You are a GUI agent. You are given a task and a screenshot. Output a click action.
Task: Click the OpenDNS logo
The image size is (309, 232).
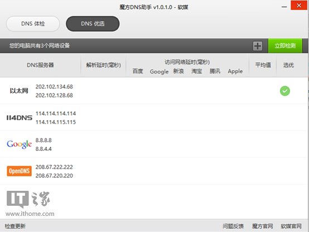coord(19,171)
